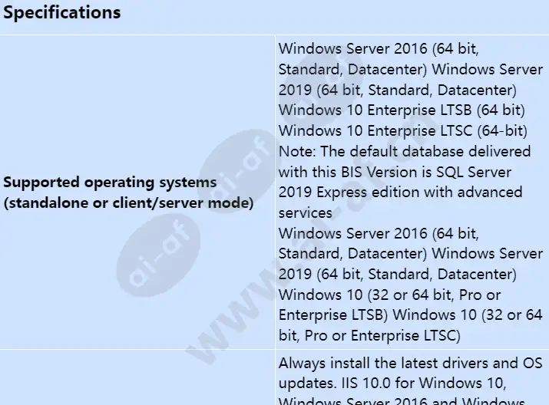Click "Windows 10 (32 or 64 bit, Pro or" line

[x=390, y=295]
